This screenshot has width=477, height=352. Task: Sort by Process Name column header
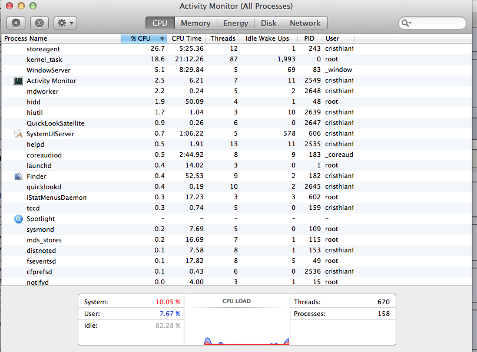coord(61,38)
